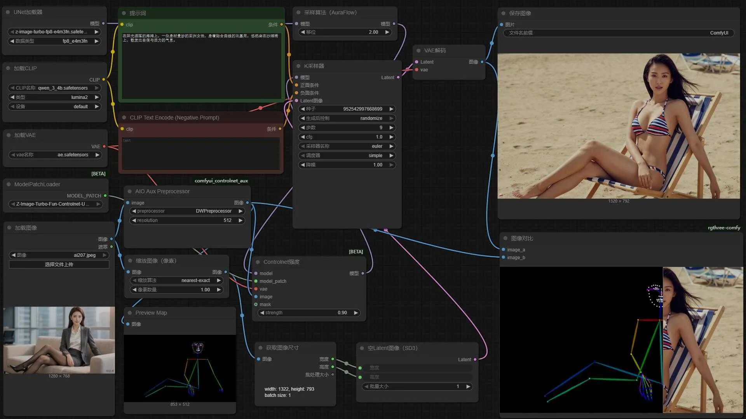Click the CLIP output connector on 加载CLIP
Image resolution: width=746 pixels, height=419 pixels.
pos(103,80)
